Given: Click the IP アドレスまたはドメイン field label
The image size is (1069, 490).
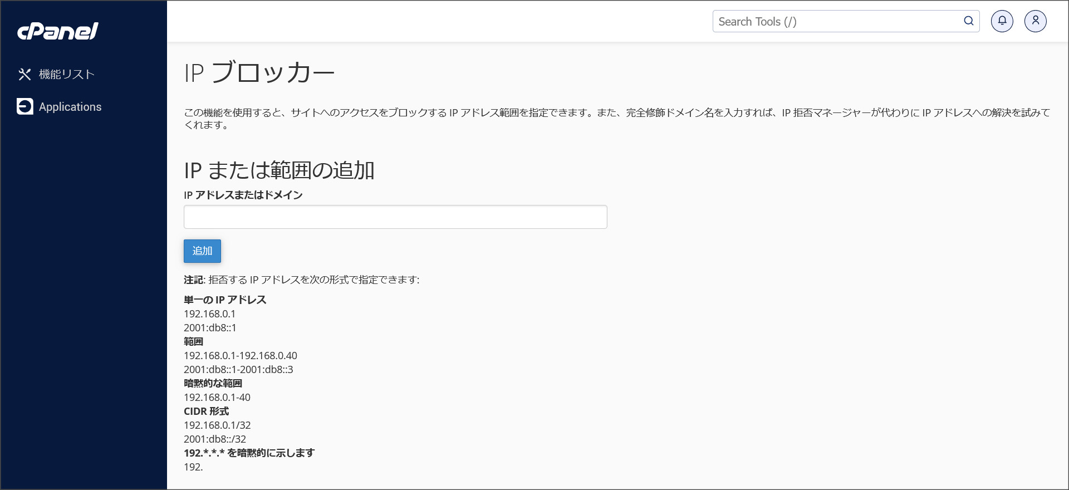Looking at the screenshot, I should pos(243,195).
